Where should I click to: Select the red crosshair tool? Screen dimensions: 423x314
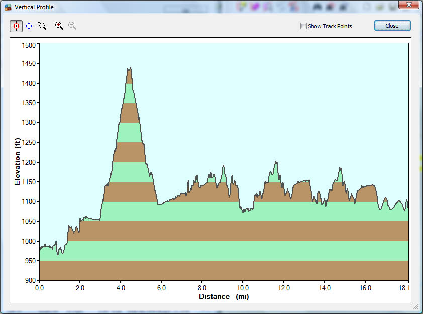pos(16,26)
